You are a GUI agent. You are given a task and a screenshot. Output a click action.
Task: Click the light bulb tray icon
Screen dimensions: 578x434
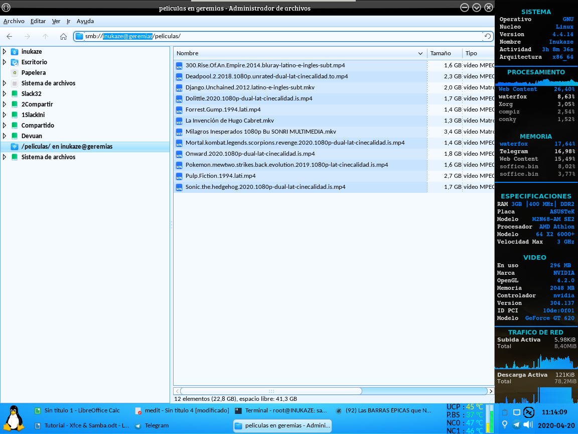click(x=505, y=425)
